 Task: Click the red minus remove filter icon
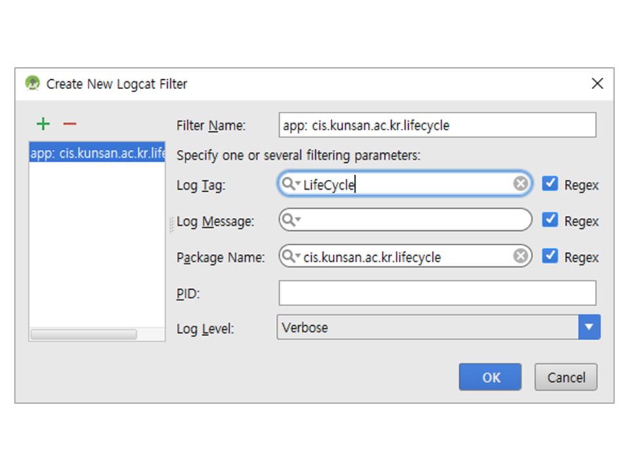pos(69,124)
